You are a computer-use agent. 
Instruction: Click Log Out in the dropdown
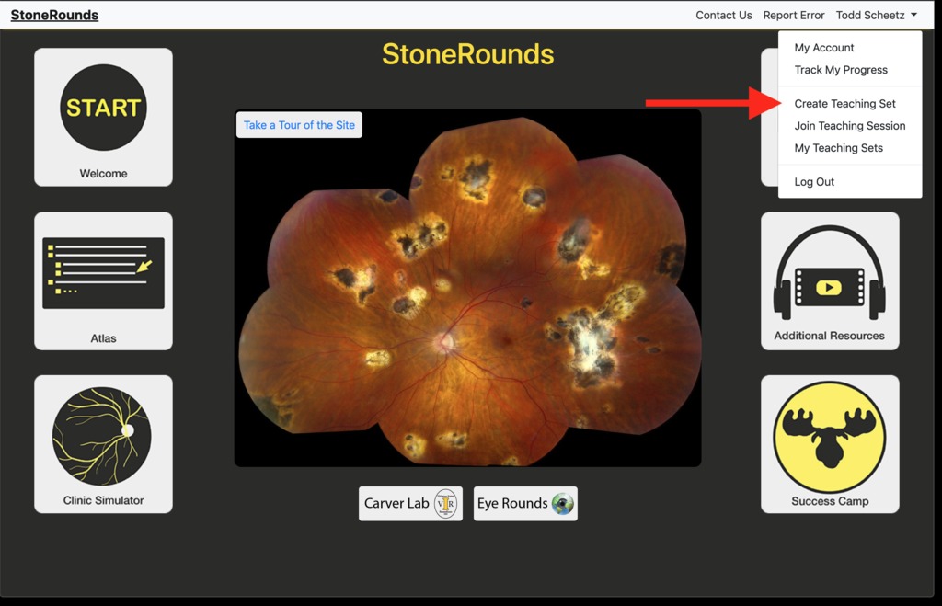pos(814,182)
